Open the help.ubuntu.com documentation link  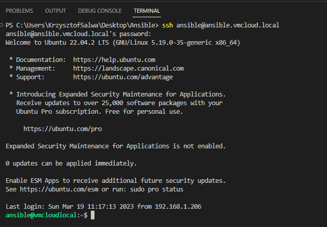(114, 60)
